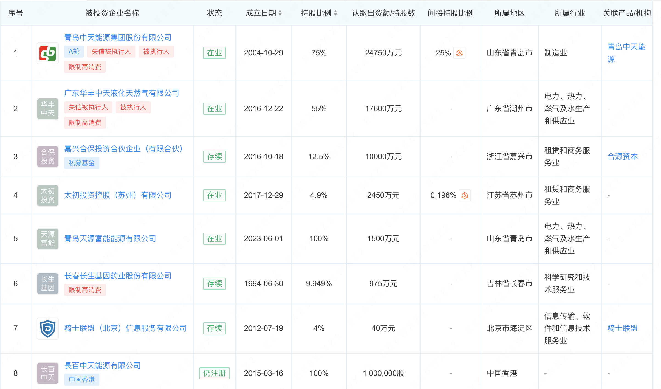Viewport: 661px width, 389px height.
Task: Click 失信被执行人 tag for 青岛中天能源
Action: click(111, 52)
